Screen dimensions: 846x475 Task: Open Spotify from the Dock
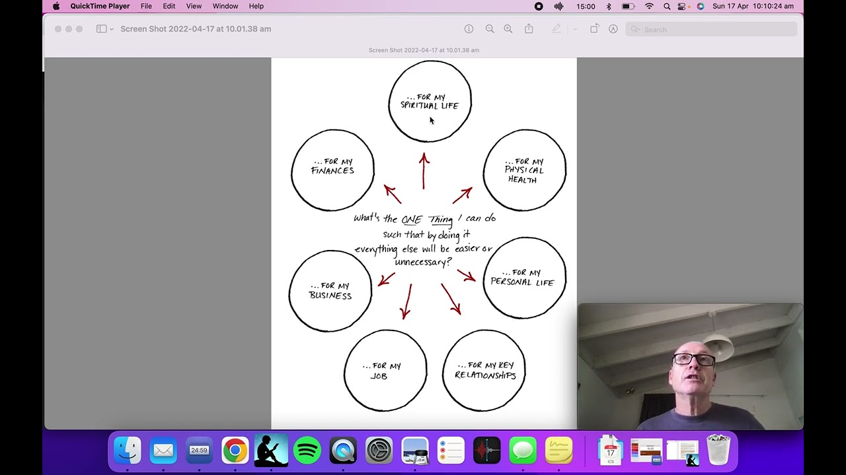(x=307, y=451)
